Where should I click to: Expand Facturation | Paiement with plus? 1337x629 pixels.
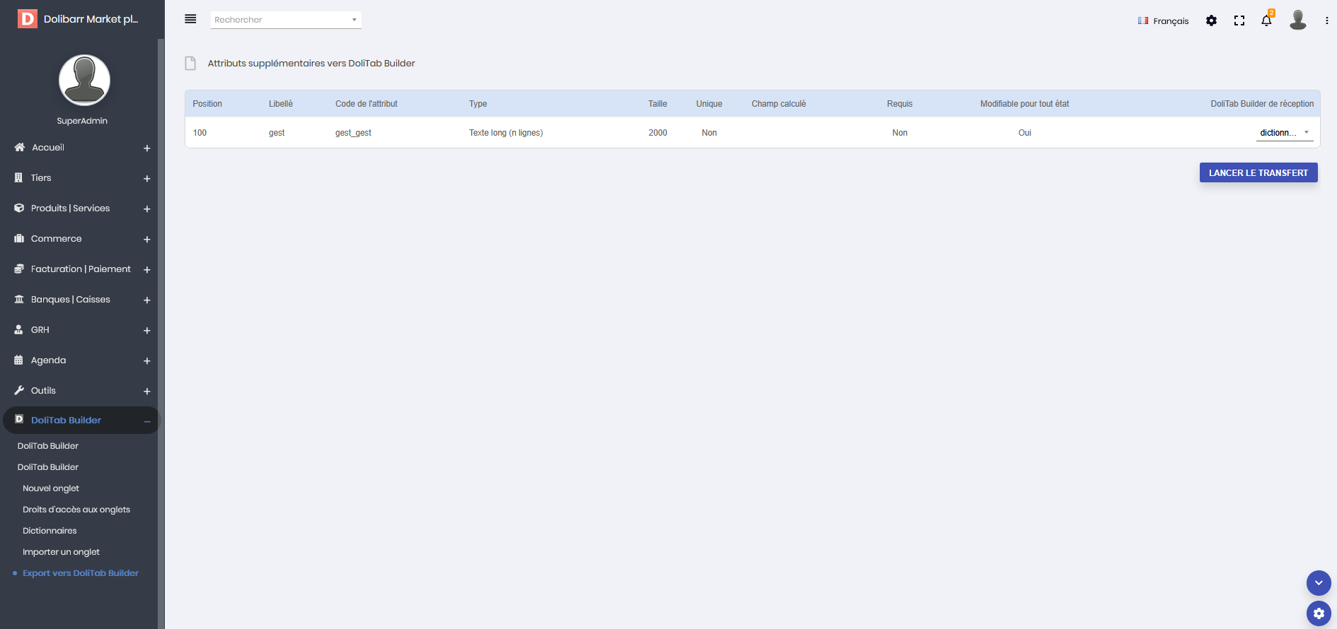pyautogui.click(x=147, y=270)
